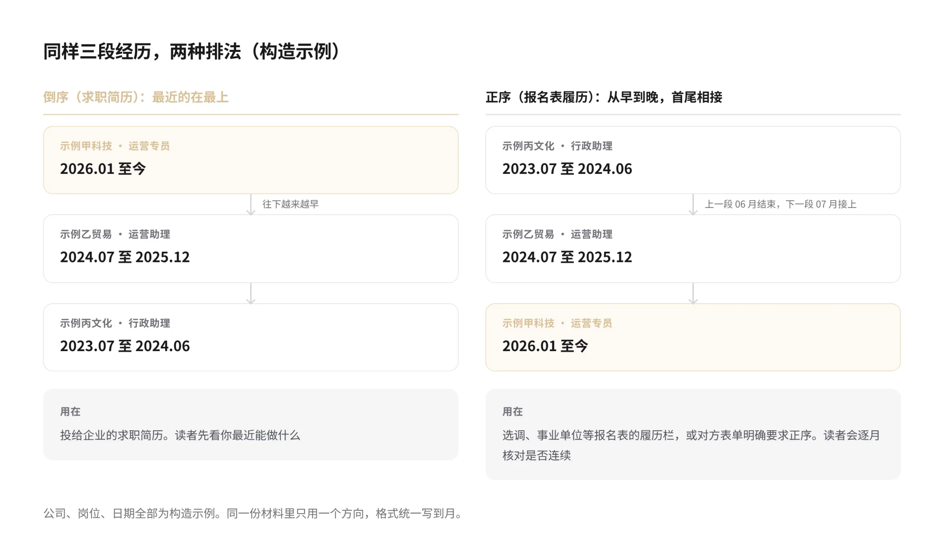Click 2024.07 至 2025.12 in the 倒序 column
The width and height of the screenshot is (944, 558).
[125, 257]
